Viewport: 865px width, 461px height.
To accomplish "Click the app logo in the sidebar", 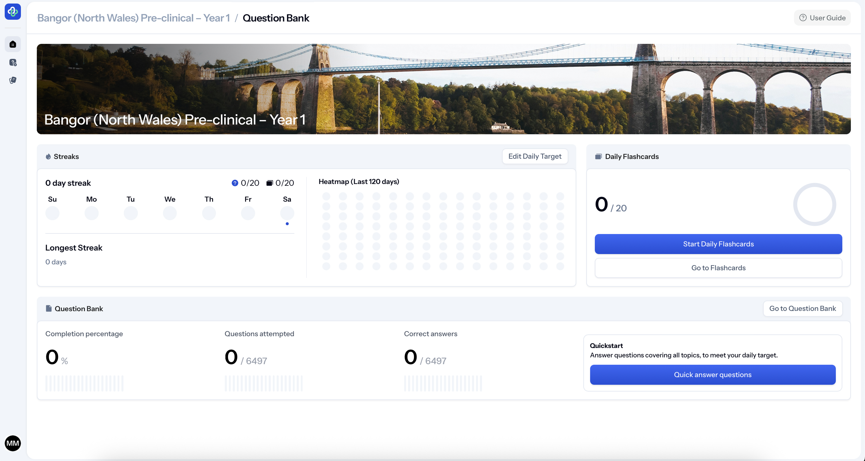I will [13, 12].
